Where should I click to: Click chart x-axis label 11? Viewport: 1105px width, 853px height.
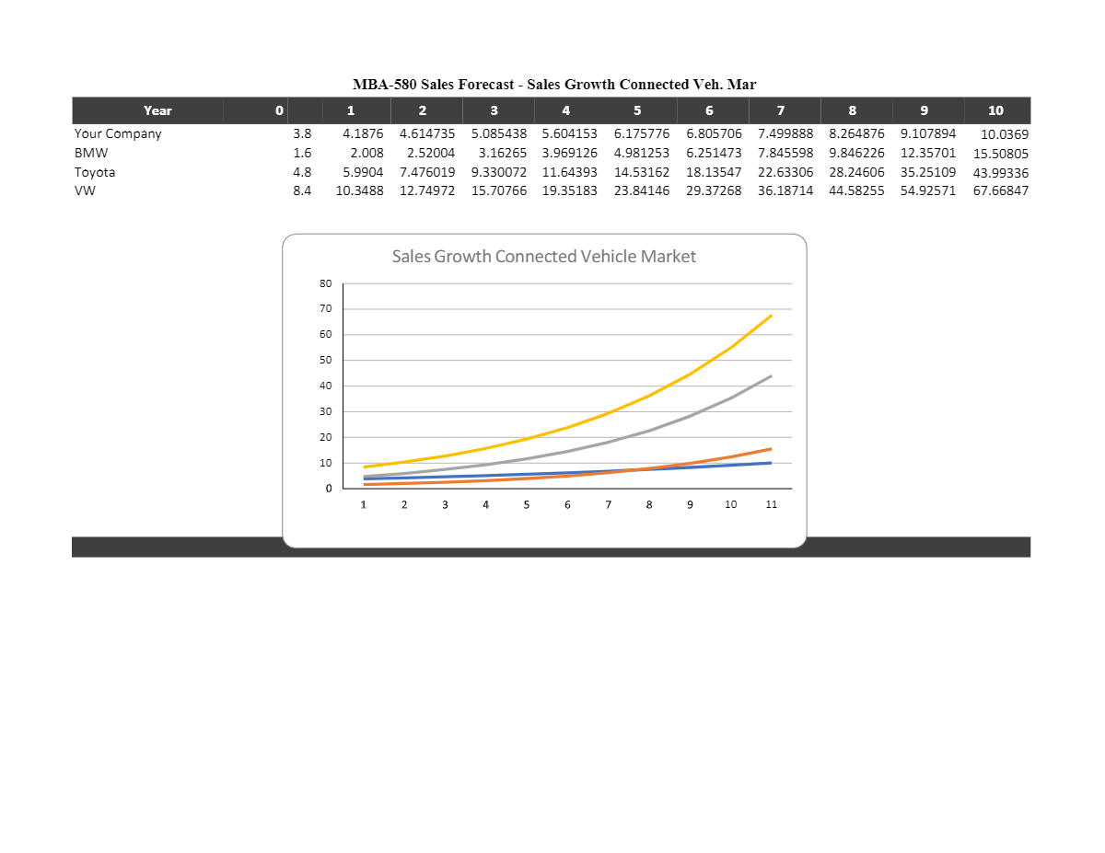772,504
